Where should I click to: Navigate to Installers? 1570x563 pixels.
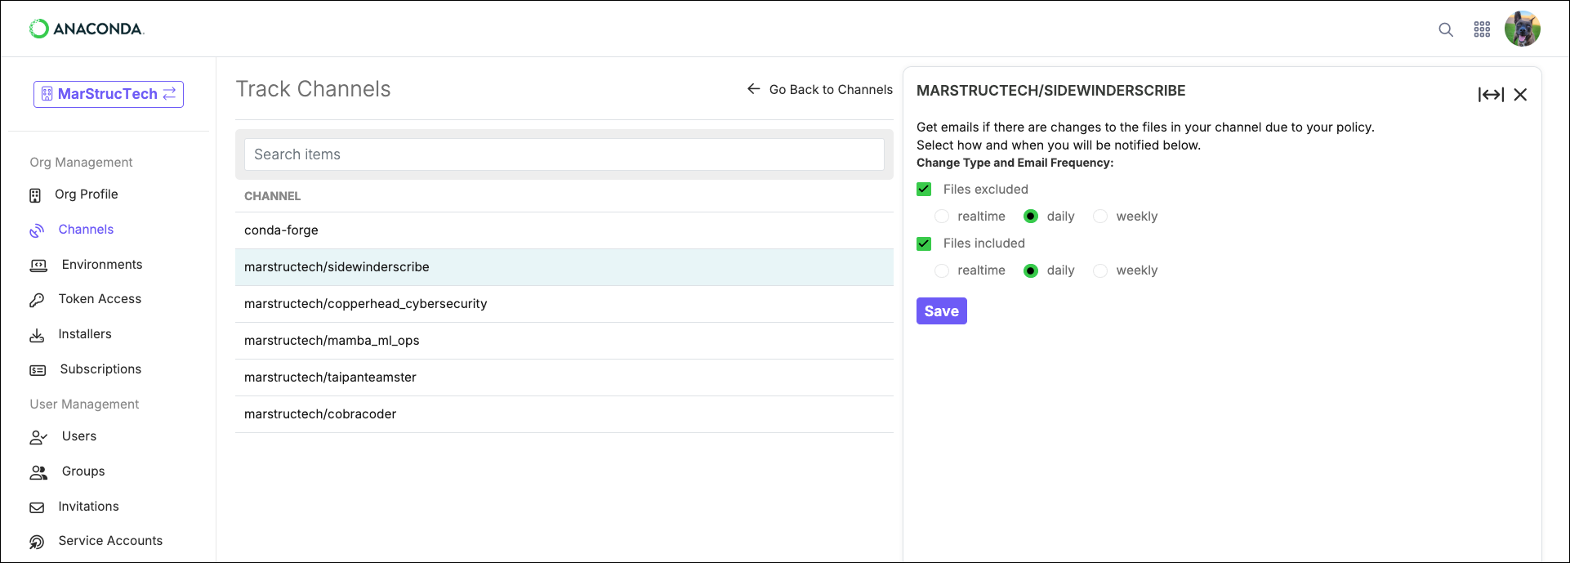tap(85, 334)
